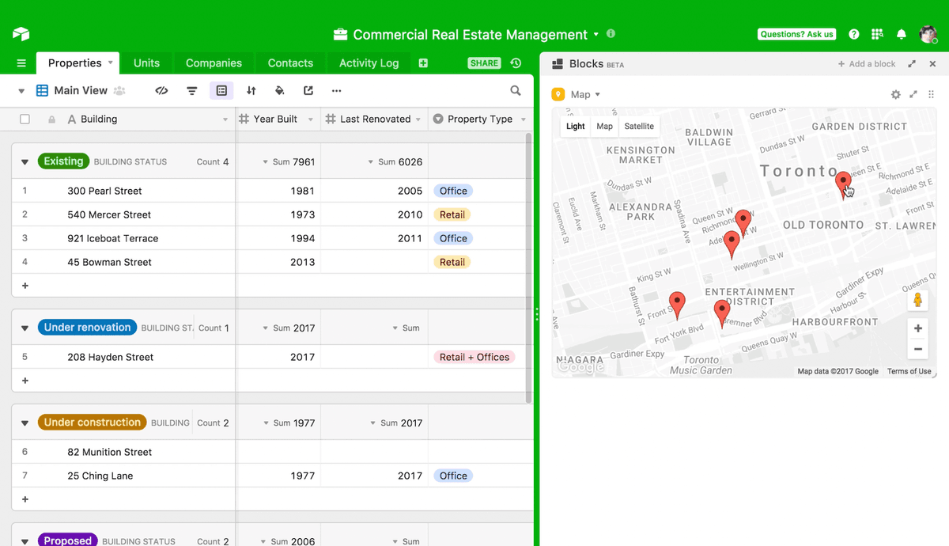Switch to Map style view
This screenshot has width=949, height=546.
pyautogui.click(x=605, y=127)
